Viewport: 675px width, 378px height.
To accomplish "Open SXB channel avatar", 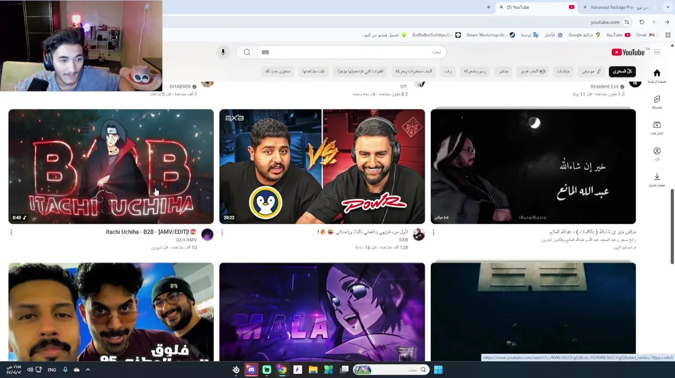I will pyautogui.click(x=419, y=235).
